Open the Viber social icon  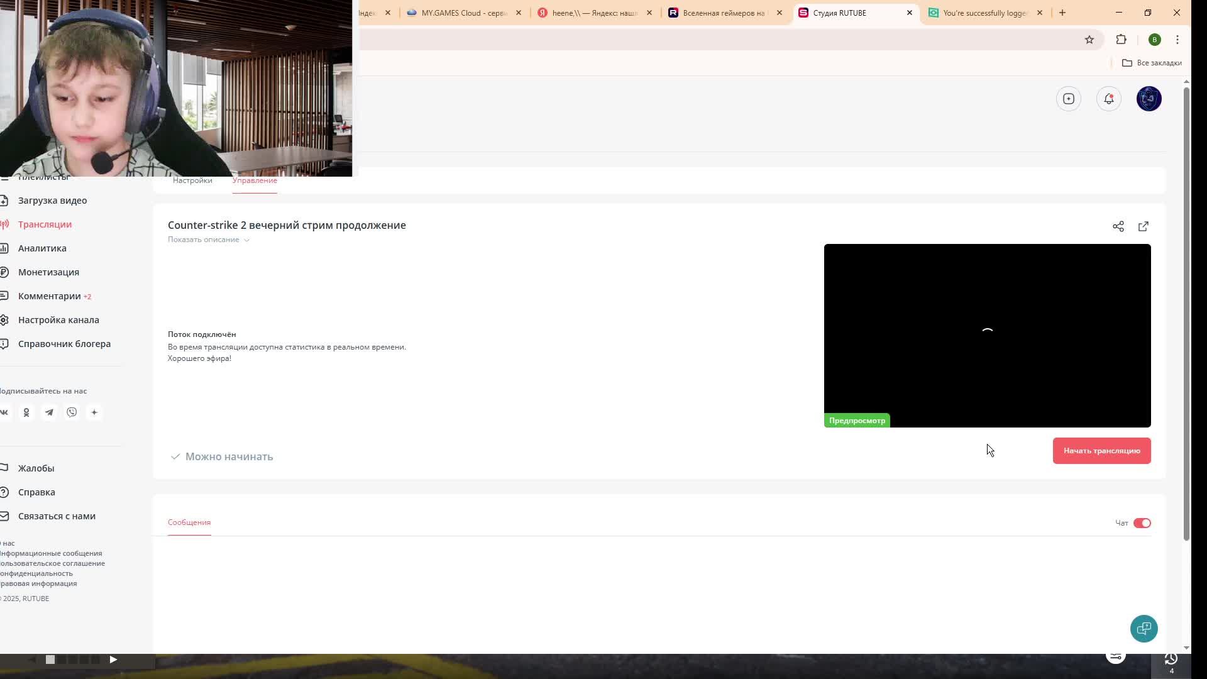[72, 412]
